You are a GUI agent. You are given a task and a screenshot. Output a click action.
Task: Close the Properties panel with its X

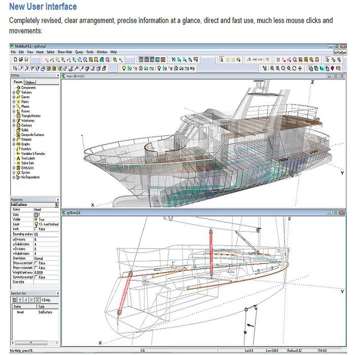pos(58,200)
